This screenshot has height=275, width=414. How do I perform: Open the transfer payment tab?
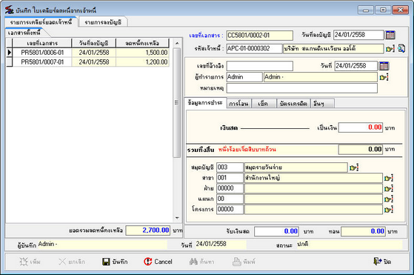click(238, 104)
